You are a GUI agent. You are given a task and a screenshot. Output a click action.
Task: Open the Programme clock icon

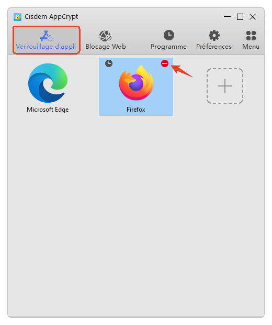pos(169,35)
